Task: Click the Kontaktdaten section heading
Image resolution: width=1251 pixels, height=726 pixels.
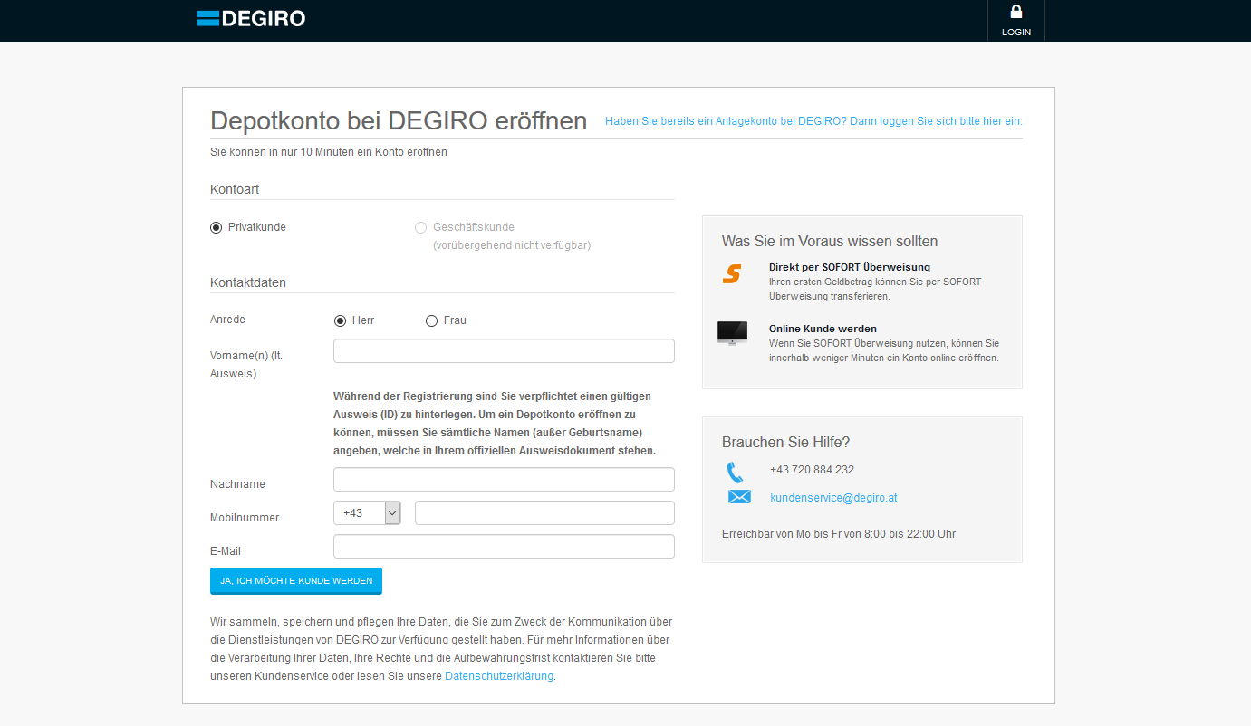Action: click(x=248, y=282)
